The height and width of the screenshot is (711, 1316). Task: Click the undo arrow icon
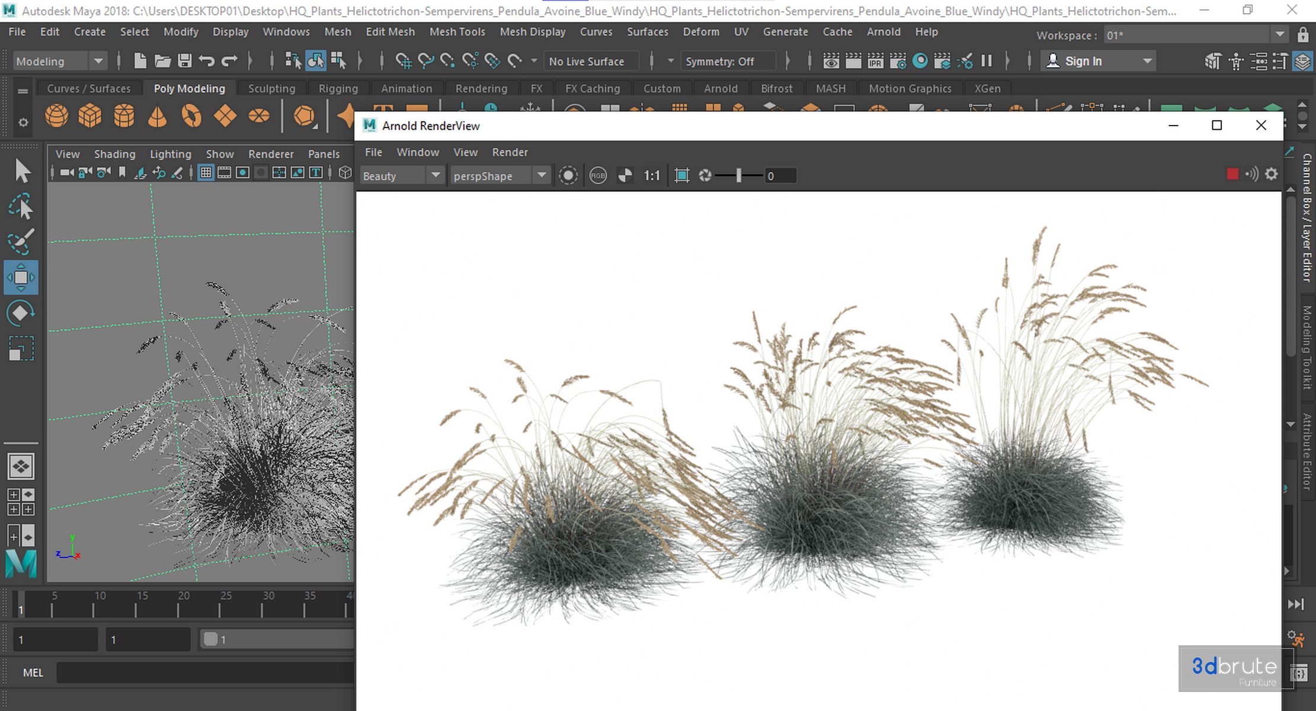[207, 60]
